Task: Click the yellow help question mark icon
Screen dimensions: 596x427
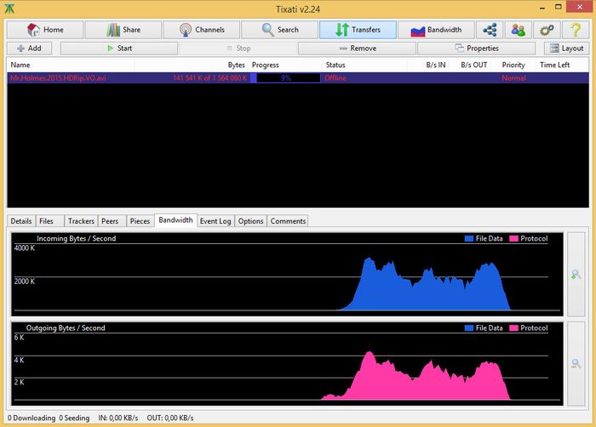Action: click(x=575, y=30)
